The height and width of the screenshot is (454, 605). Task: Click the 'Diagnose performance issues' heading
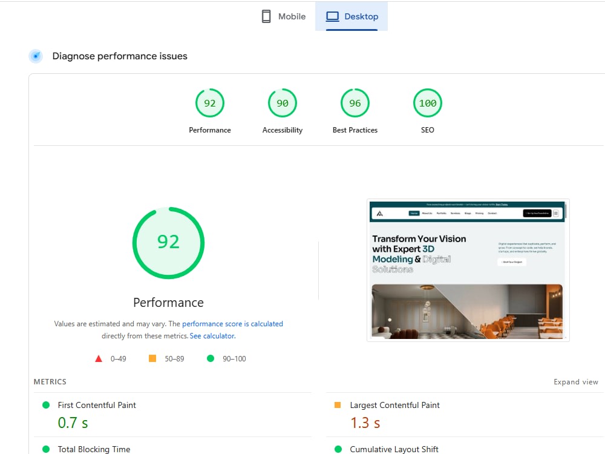pos(120,56)
